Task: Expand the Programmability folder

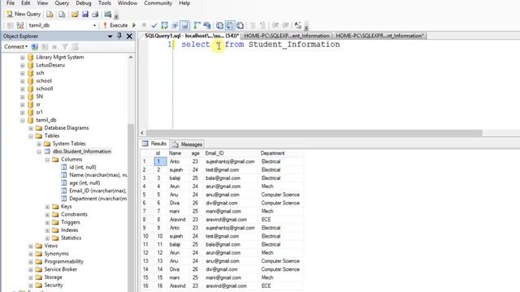Action: pyautogui.click(x=31, y=262)
